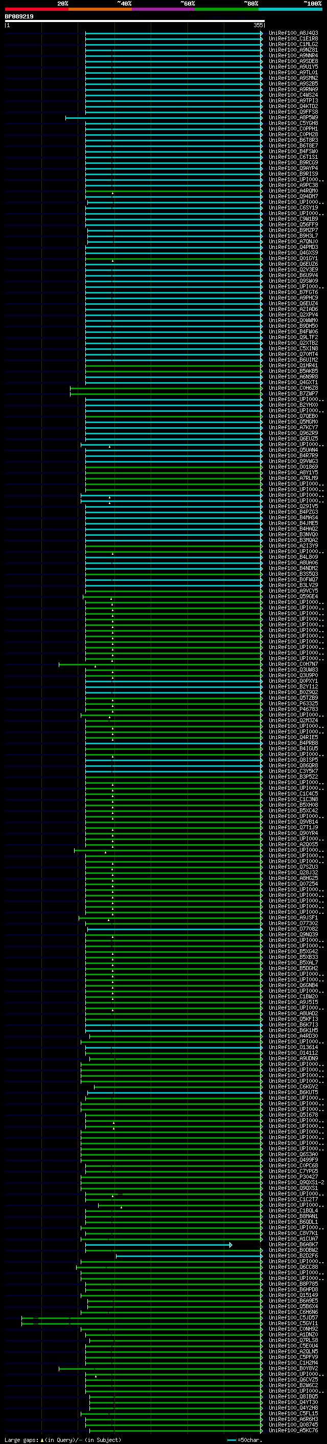The height and width of the screenshot is (1444, 327).
Task: Select the UniRef100_P63325 entry
Action: pos(293,703)
